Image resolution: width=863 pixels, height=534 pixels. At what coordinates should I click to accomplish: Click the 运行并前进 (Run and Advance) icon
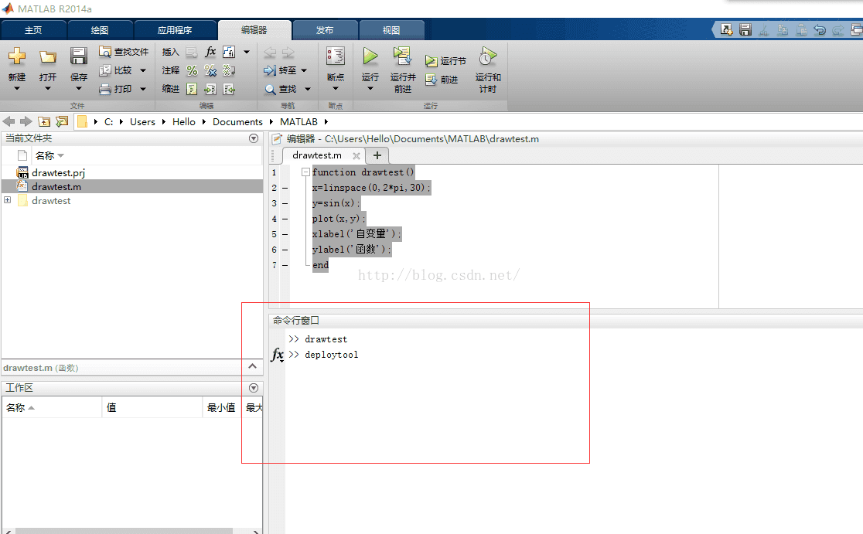point(402,56)
